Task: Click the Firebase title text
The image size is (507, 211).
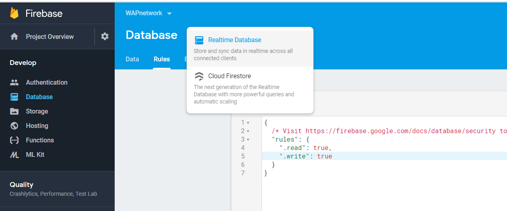Action: [44, 13]
